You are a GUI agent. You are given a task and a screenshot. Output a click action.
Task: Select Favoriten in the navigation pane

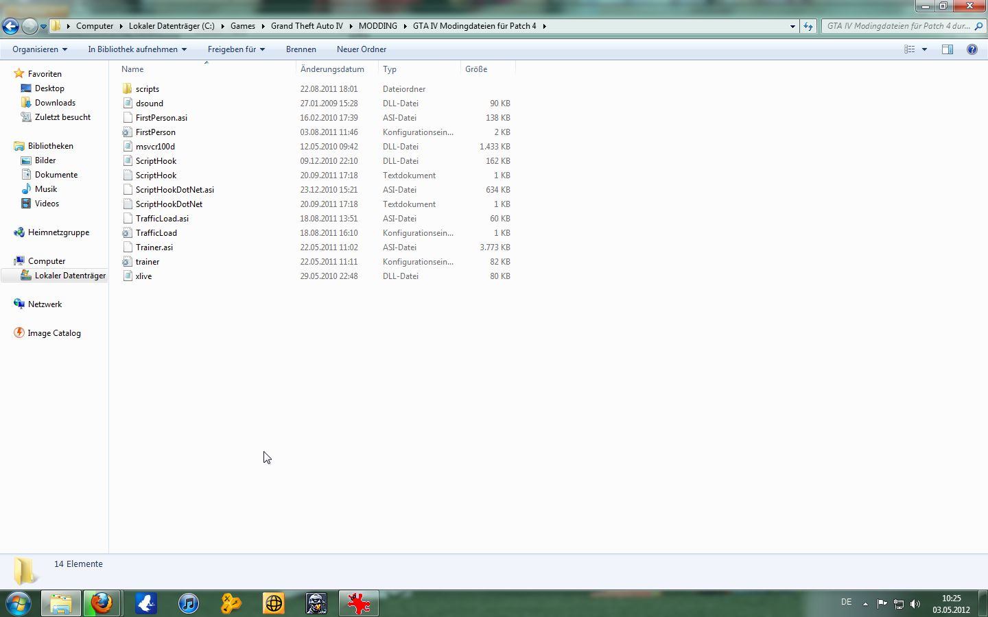click(45, 74)
